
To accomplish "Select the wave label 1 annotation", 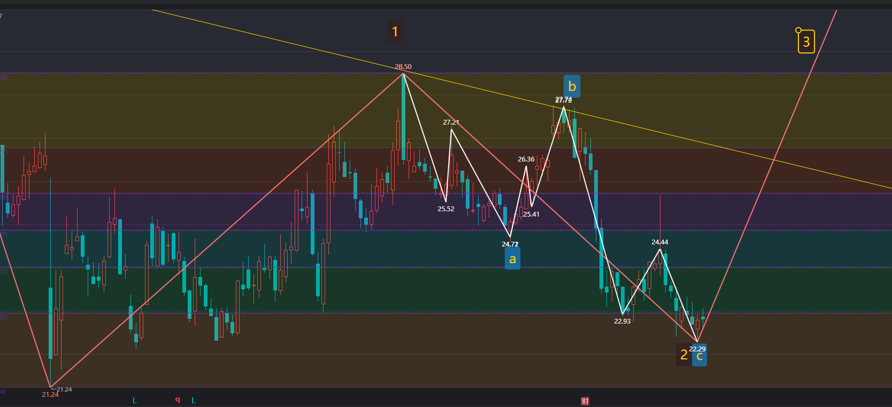I will tap(395, 32).
